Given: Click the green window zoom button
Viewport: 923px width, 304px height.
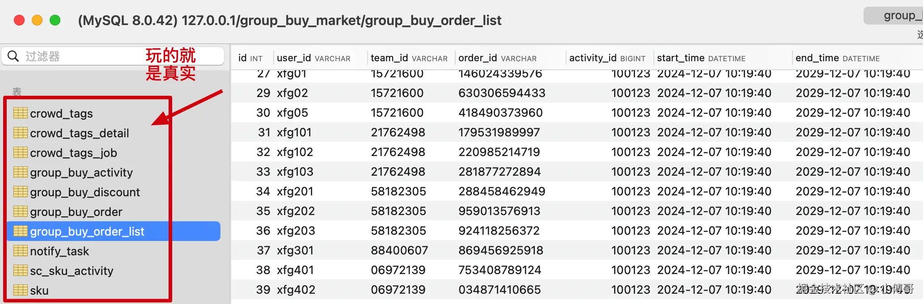Looking at the screenshot, I should (x=55, y=20).
